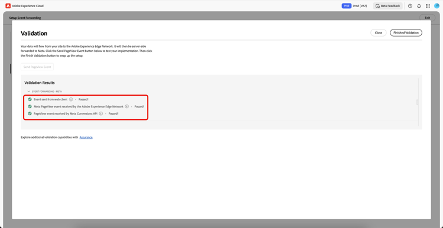Click info icon next to Event sent from web client
This screenshot has width=443, height=228.
pyautogui.click(x=71, y=99)
